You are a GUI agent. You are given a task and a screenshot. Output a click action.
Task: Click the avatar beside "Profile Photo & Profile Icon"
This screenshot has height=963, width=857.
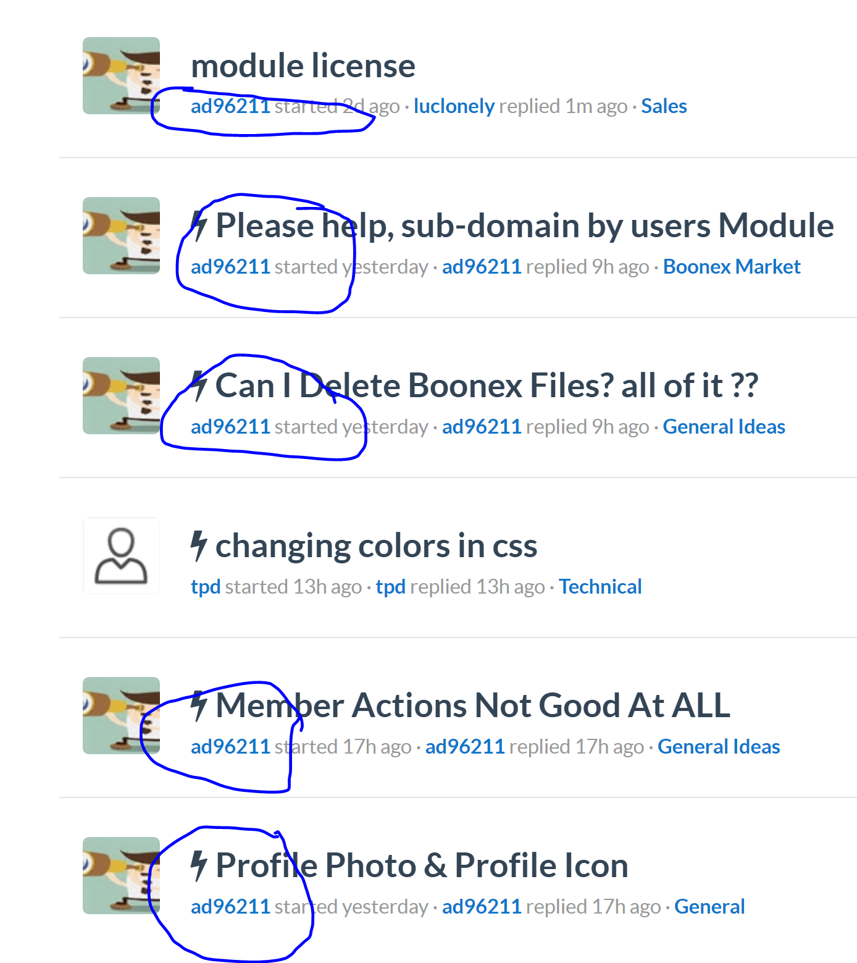(121, 876)
